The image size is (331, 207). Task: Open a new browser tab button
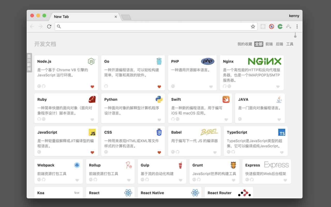(126, 17)
